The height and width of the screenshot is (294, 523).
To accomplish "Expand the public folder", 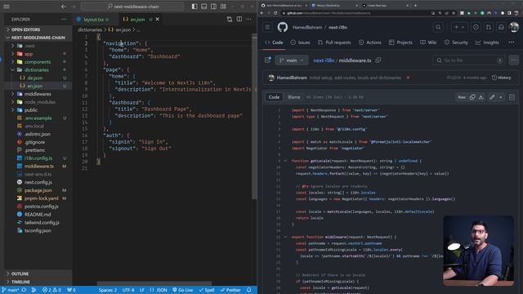I will pyautogui.click(x=31, y=110).
